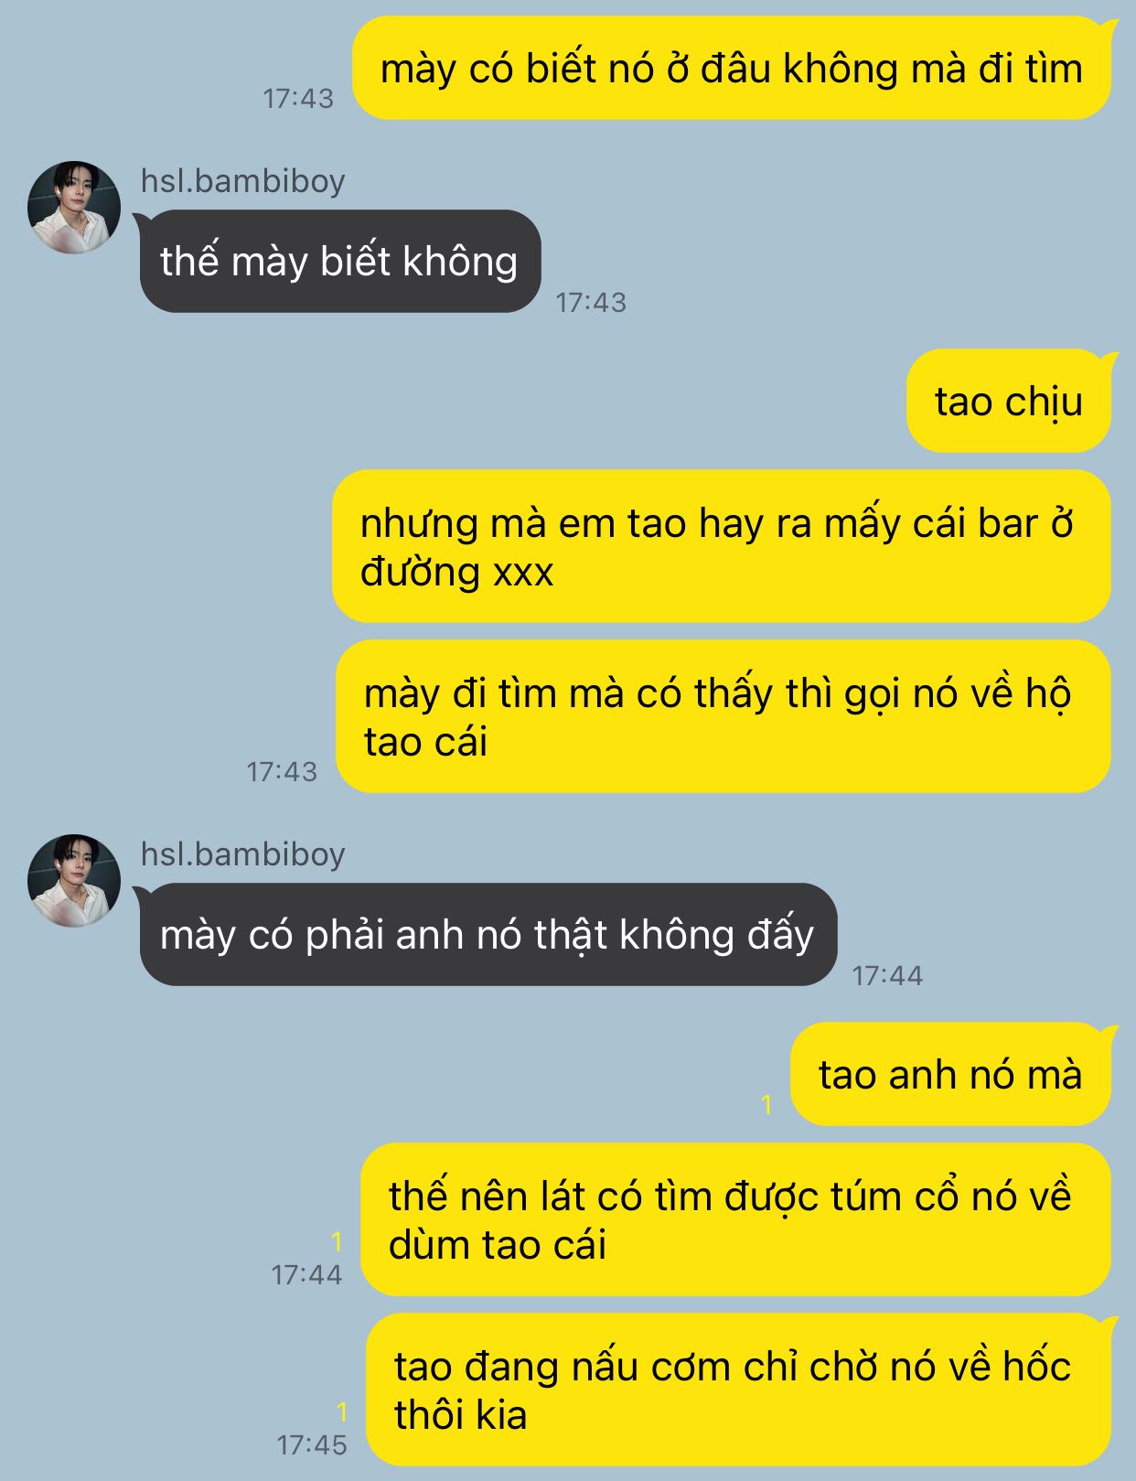The image size is (1136, 1481).
Task: Select gray bubble 'mày có phải anh nó thật không đấy'
Action: pos(487,934)
